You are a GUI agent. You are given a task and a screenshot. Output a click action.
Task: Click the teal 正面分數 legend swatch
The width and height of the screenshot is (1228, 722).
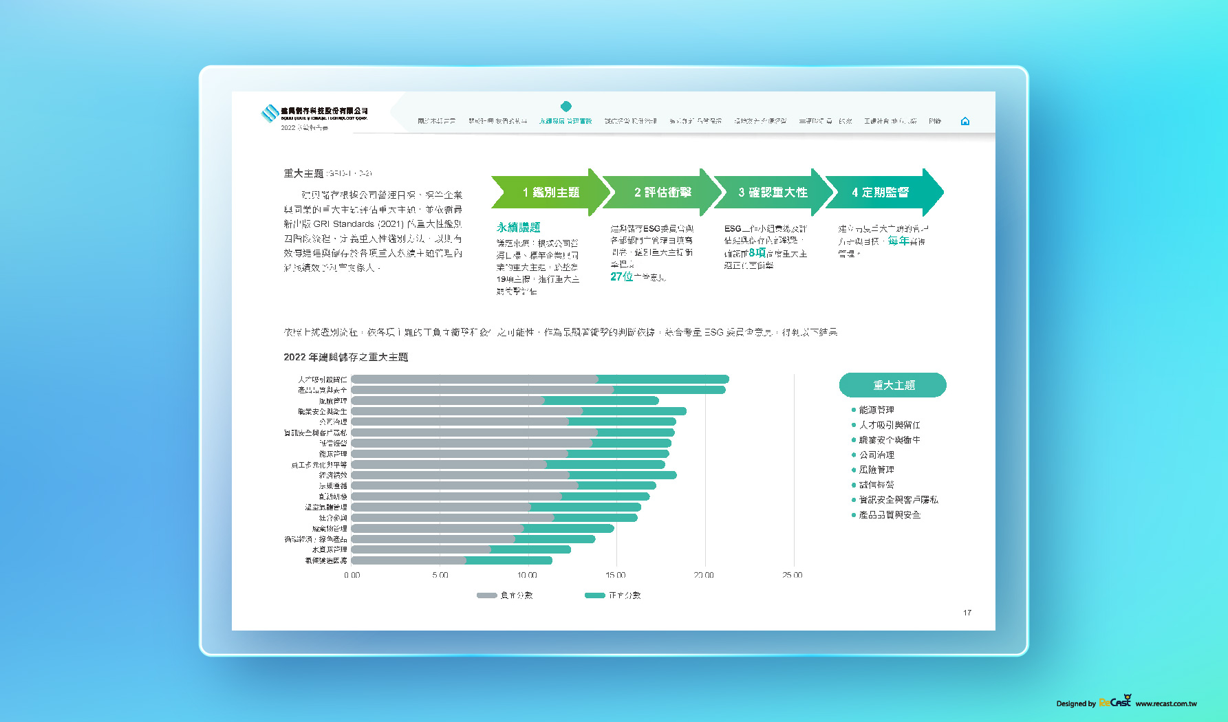pos(595,595)
